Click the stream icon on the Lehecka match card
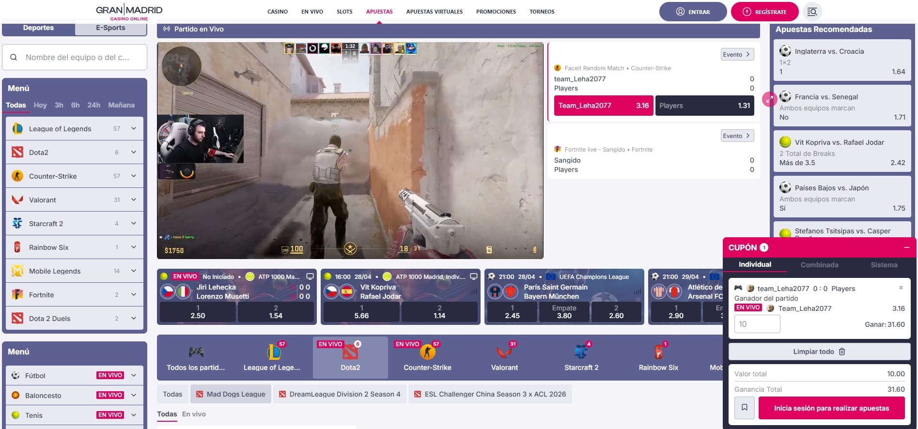918x429 pixels. (310, 276)
